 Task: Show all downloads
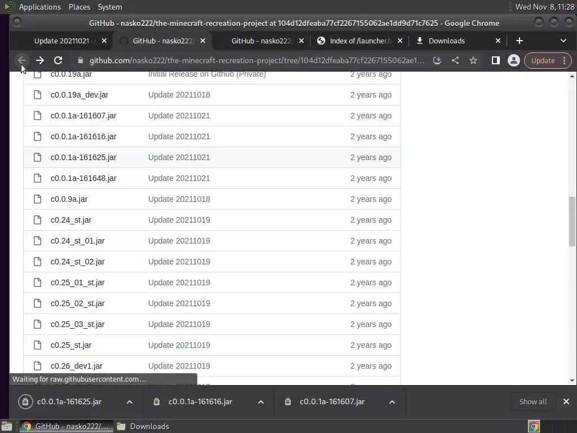point(532,401)
